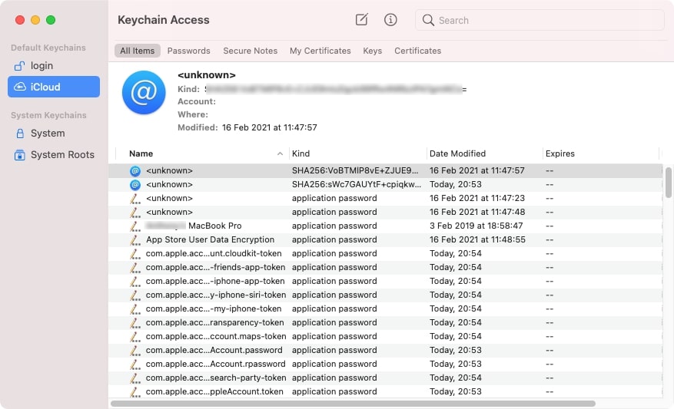Click the System Roots cabinet icon
The width and height of the screenshot is (674, 409).
point(20,155)
